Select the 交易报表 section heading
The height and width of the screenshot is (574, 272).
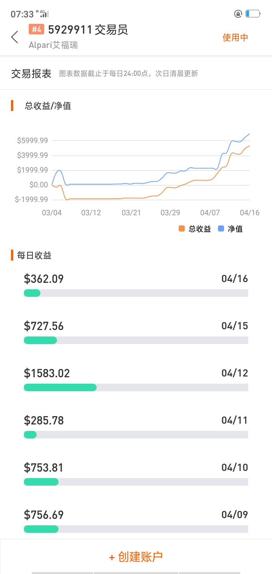click(31, 74)
